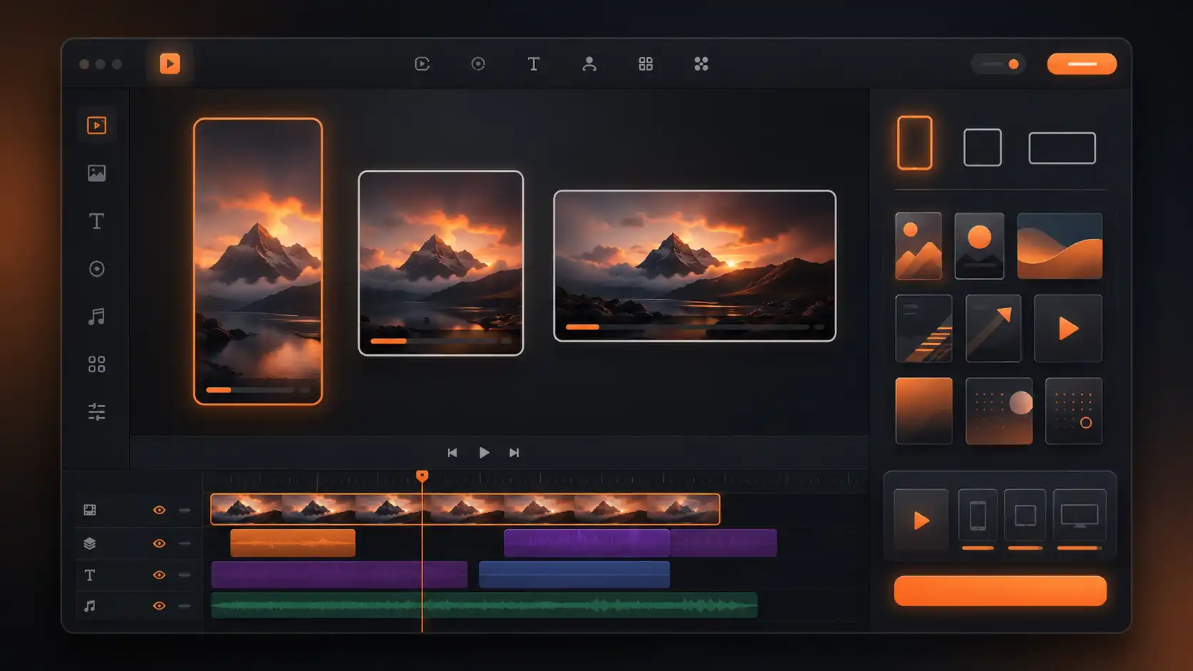Play the timeline with center play button
1193x671 pixels.
[x=484, y=453]
